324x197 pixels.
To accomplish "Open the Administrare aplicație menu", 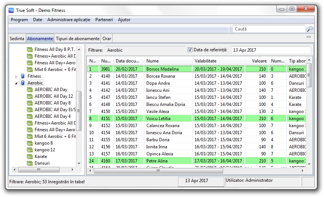I will pyautogui.click(x=69, y=20).
